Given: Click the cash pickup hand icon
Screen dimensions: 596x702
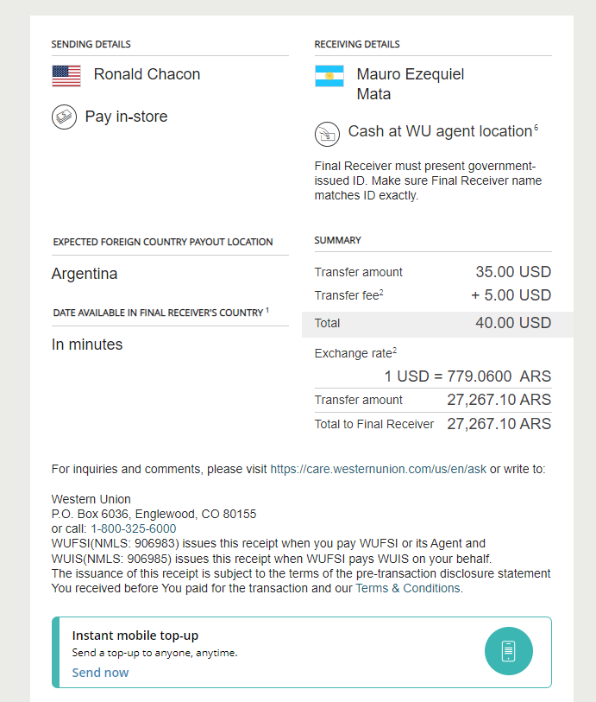Looking at the screenshot, I should [x=327, y=134].
